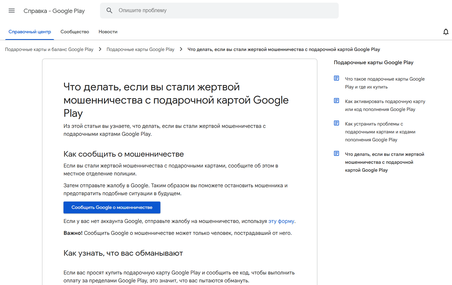Open the notifications bell
The image size is (452, 285).
click(x=446, y=32)
